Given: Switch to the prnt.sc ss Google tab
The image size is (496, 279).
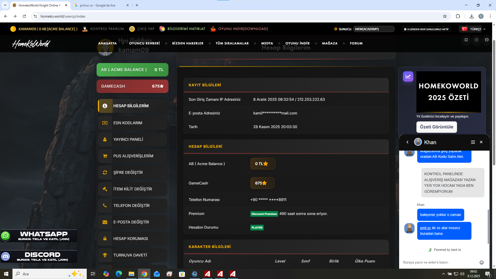Looking at the screenshot, I should (101, 5).
